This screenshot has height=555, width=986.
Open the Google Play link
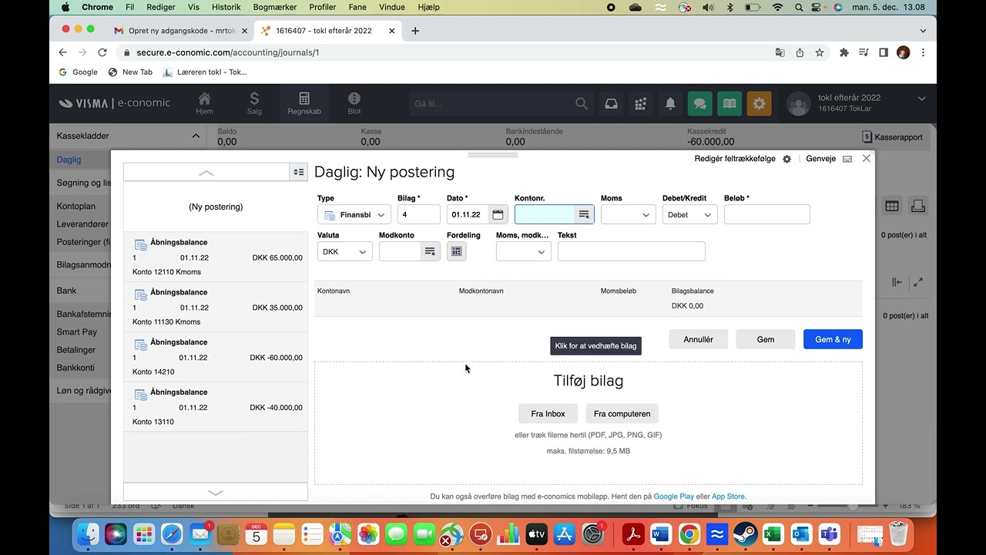click(x=674, y=496)
